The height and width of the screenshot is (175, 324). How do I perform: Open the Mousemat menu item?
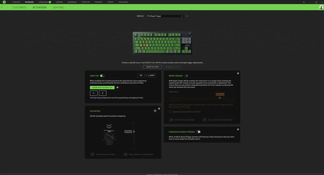72,2
